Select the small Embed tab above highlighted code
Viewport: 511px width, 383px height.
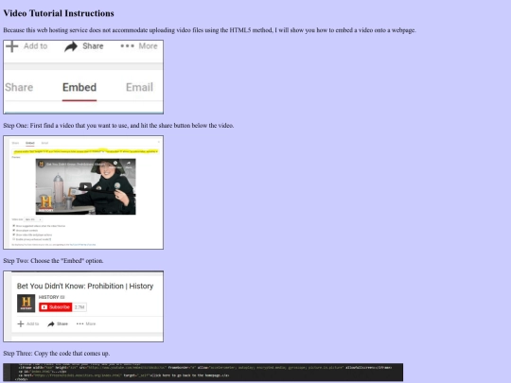tap(30, 143)
